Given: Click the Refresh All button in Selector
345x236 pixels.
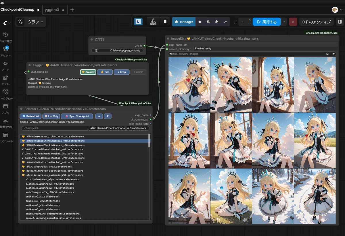Looking at the screenshot, I should point(30,116).
